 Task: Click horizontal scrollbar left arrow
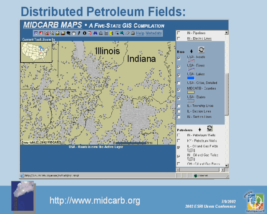click(x=178, y=170)
